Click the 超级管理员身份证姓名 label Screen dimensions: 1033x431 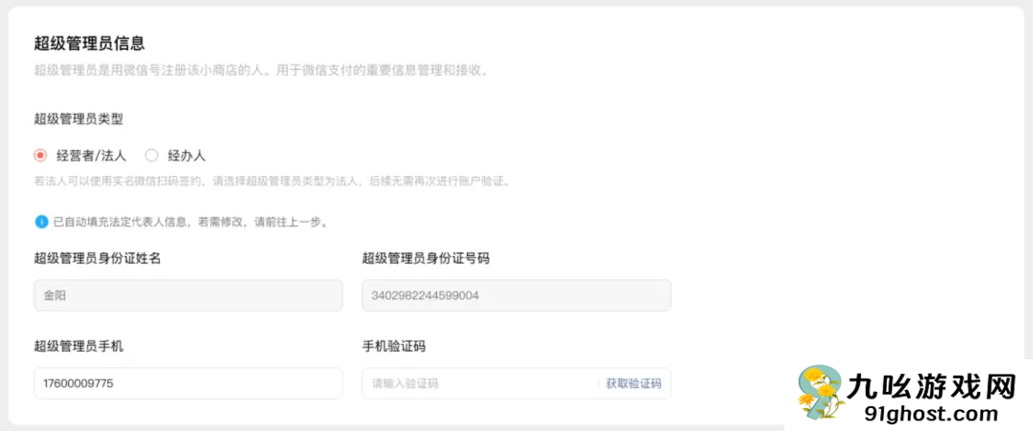pyautogui.click(x=97, y=258)
